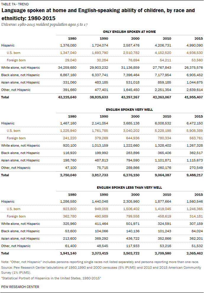This screenshot has width=204, height=293.
Task: Select the Hispanic 2015 value 4,990,090
Action: [194, 45]
